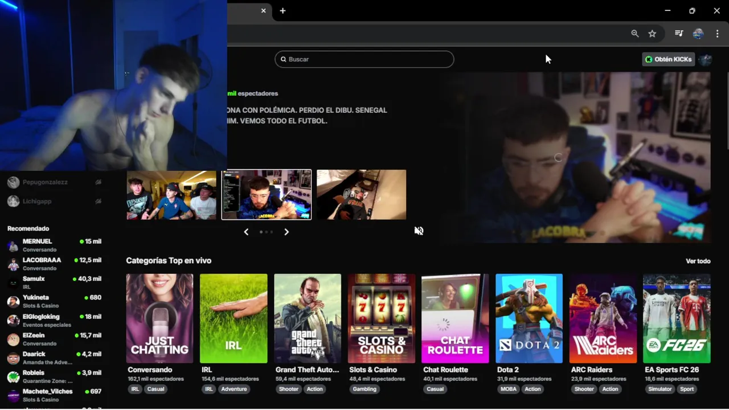Screen dimensions: 729x410
Task: Open the Dota 2 category card
Action: [529, 318]
